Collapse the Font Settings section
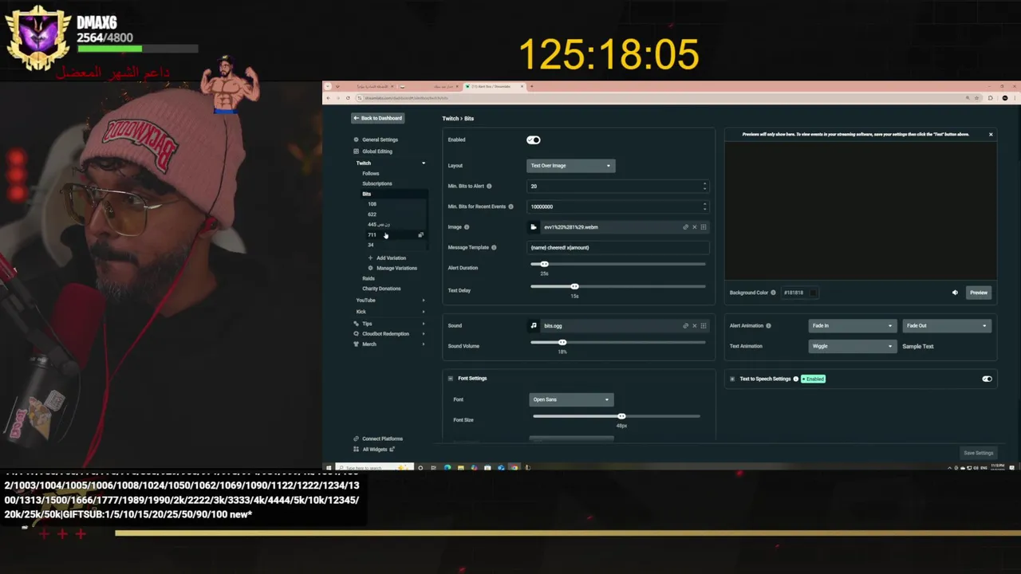 451,379
